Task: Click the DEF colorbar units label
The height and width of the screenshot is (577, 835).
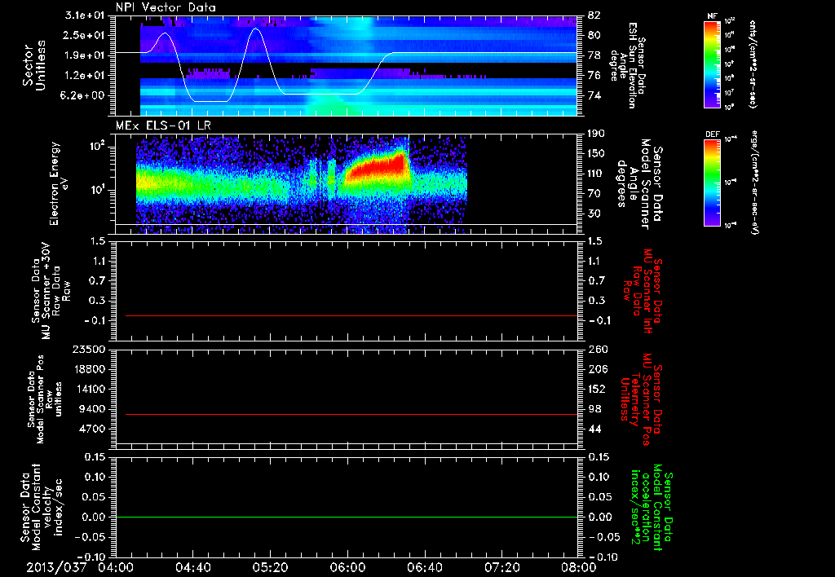Action: tap(754, 183)
